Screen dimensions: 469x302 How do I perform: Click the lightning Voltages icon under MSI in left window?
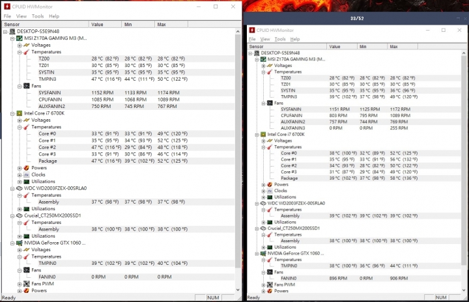click(x=26, y=45)
